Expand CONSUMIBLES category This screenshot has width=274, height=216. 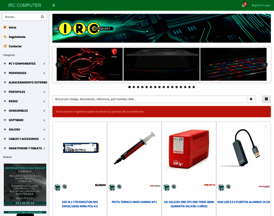pyautogui.click(x=25, y=111)
